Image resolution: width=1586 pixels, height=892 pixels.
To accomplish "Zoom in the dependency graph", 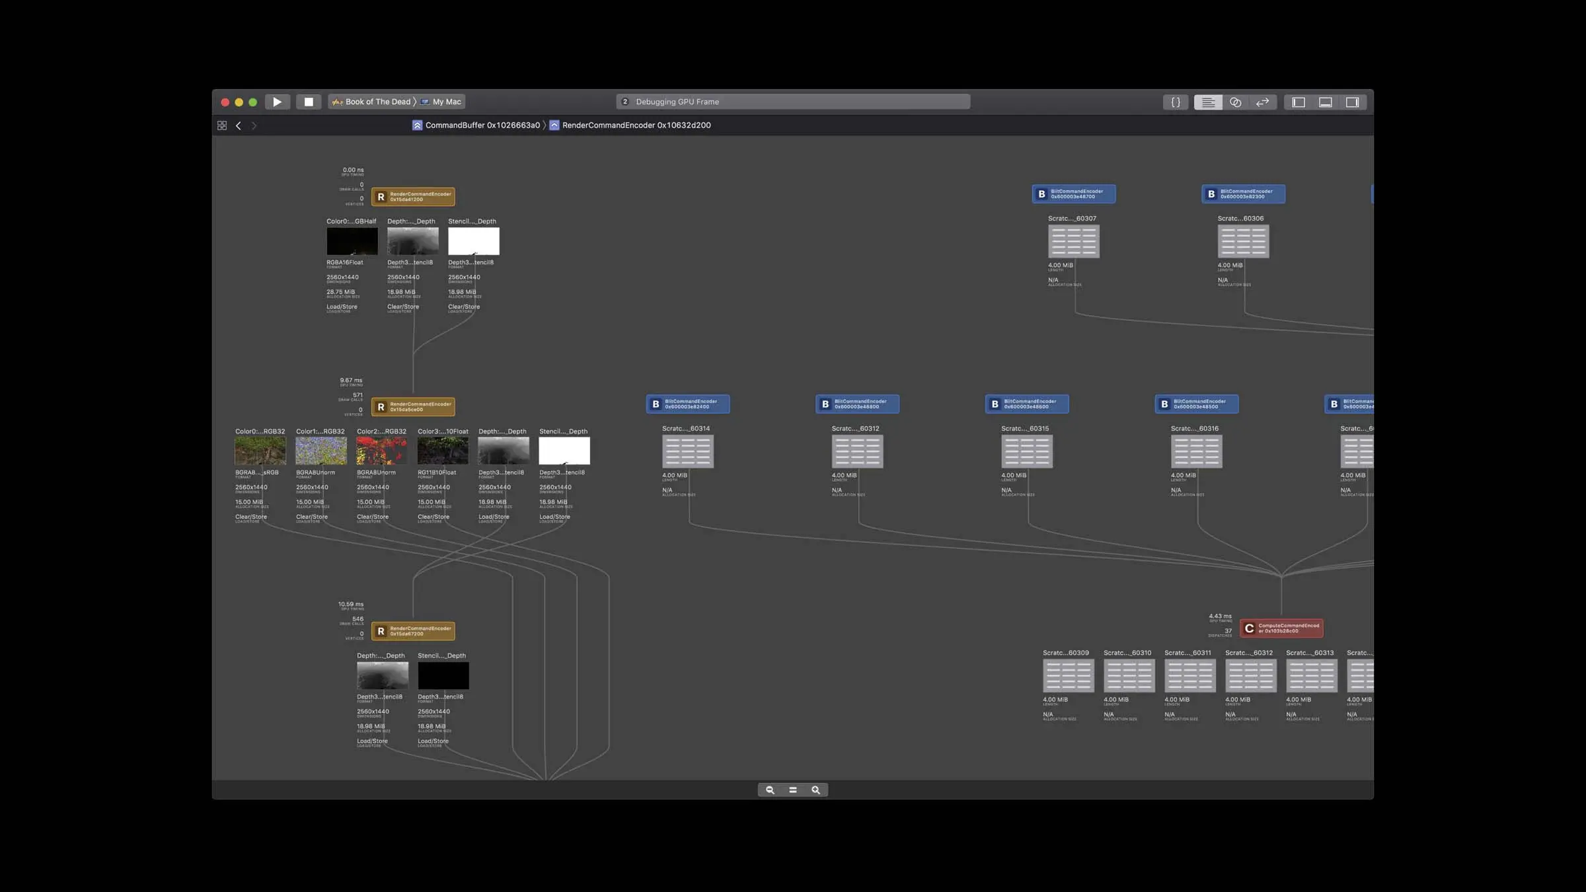I will 815,790.
